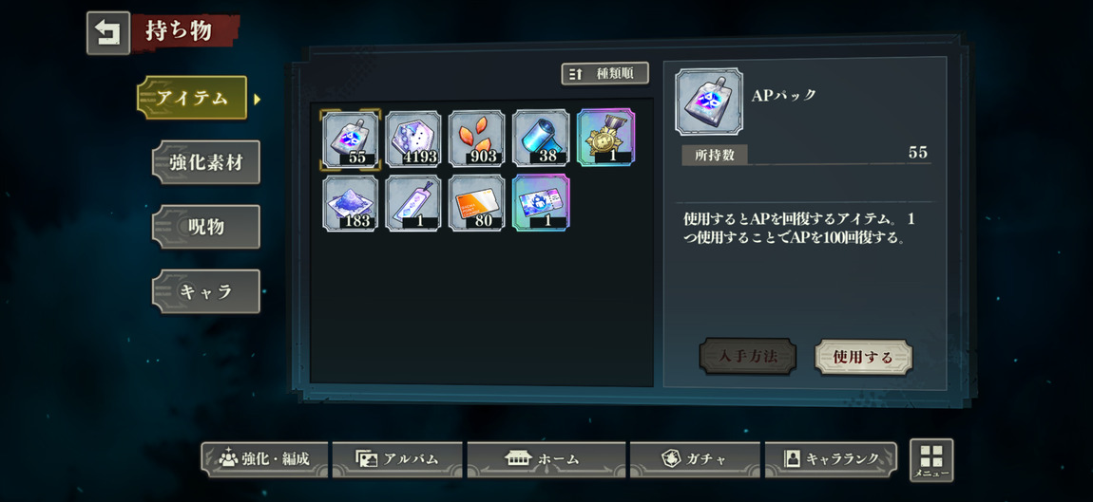Viewport: 1093px width, 502px height.
Task: Switch to the 強化素材 tab
Action: coord(205,163)
